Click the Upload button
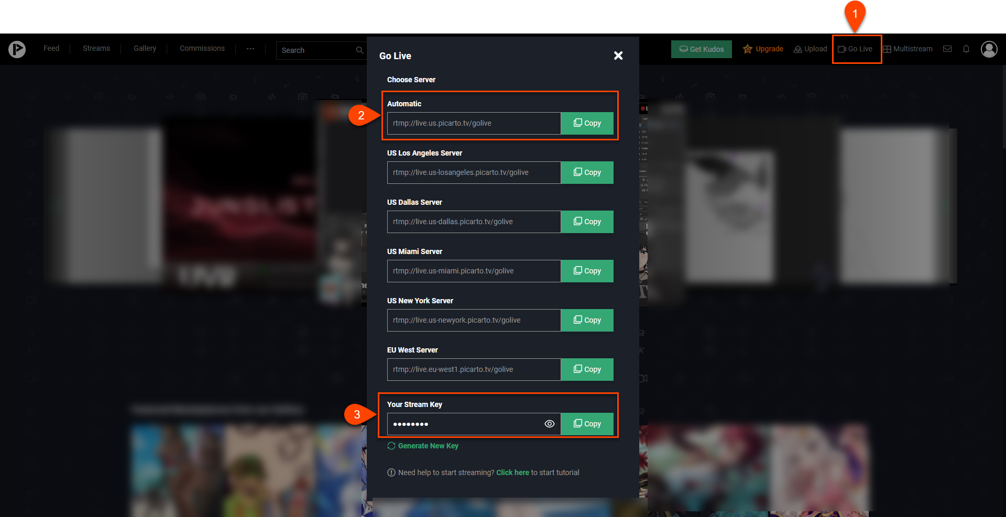Viewport: 1006px width, 517px height. tap(810, 49)
